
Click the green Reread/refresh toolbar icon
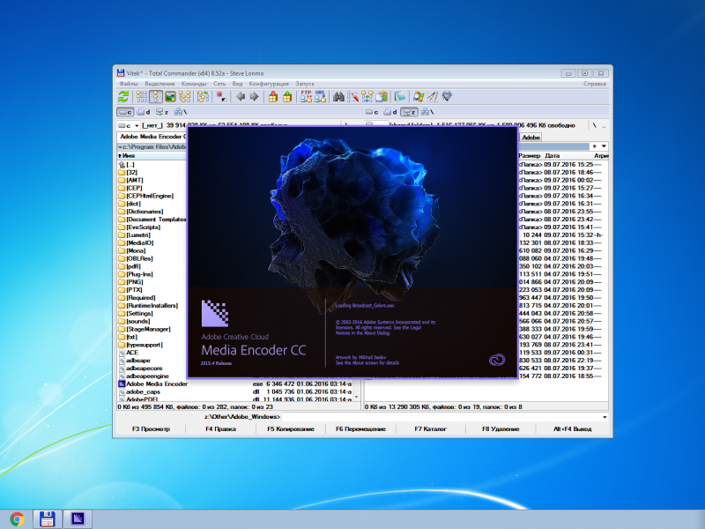point(123,96)
